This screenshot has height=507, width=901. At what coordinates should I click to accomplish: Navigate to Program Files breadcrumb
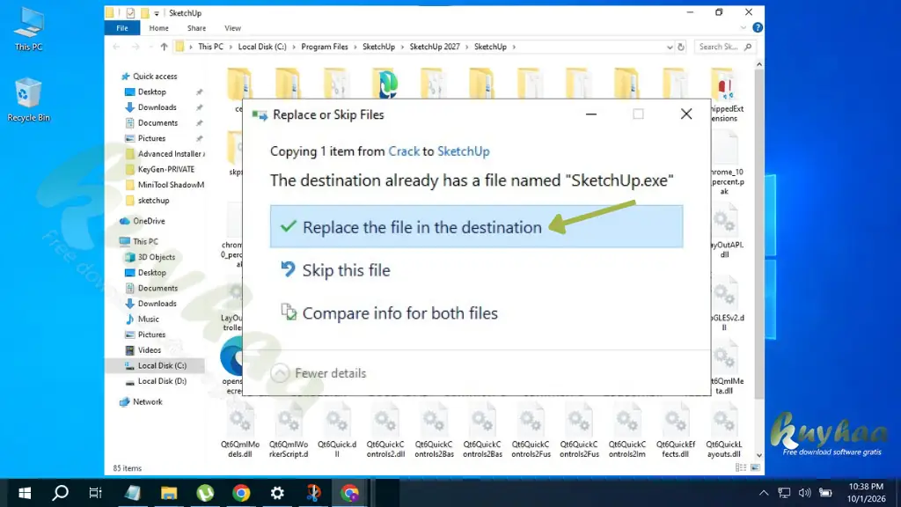click(325, 47)
